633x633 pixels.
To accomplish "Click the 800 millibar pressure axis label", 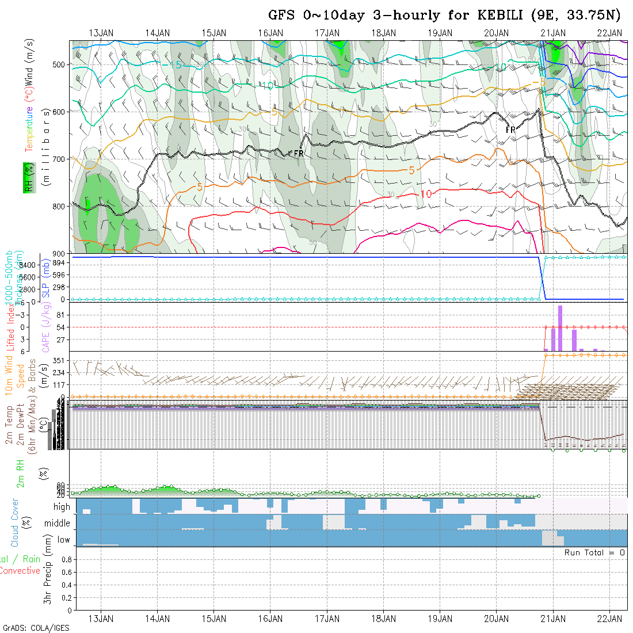I will click(59, 205).
